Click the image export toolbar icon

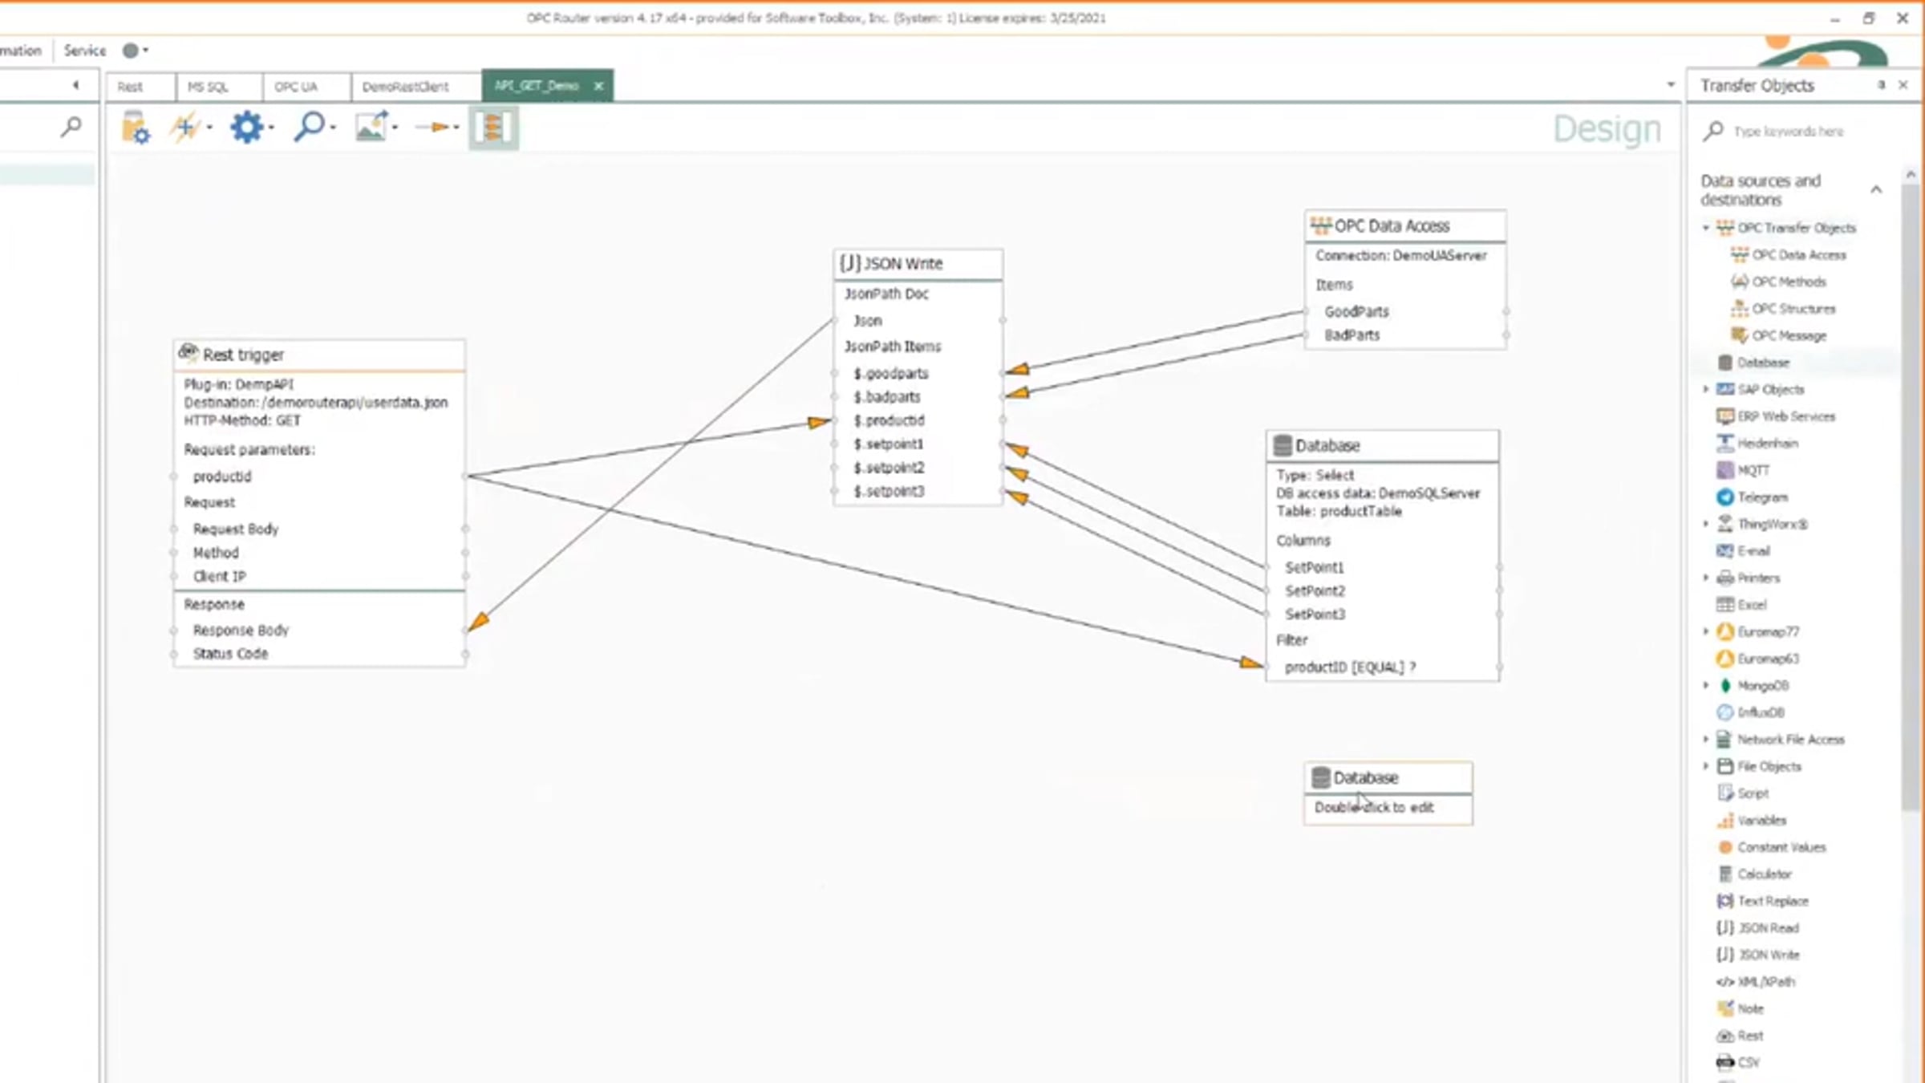(371, 127)
